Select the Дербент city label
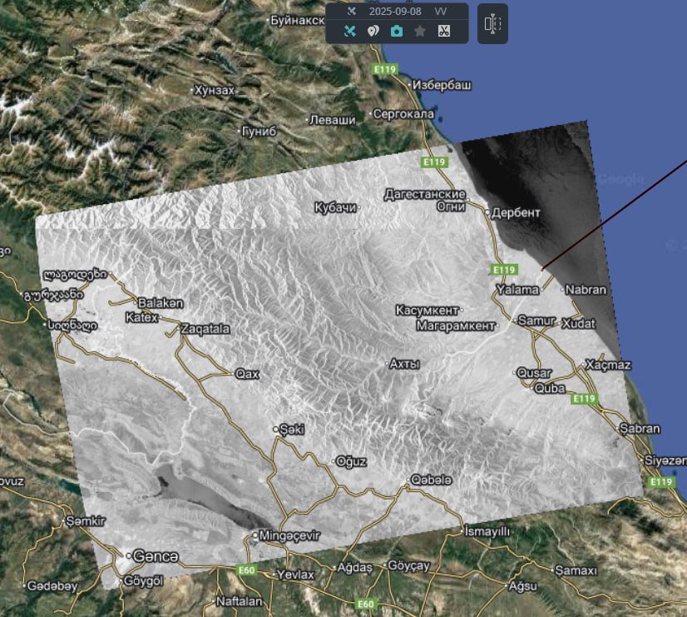687x617 pixels. point(516,212)
